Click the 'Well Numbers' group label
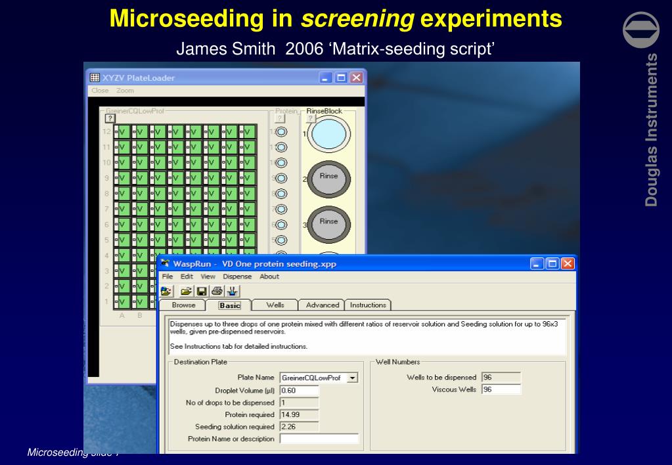 (x=397, y=362)
